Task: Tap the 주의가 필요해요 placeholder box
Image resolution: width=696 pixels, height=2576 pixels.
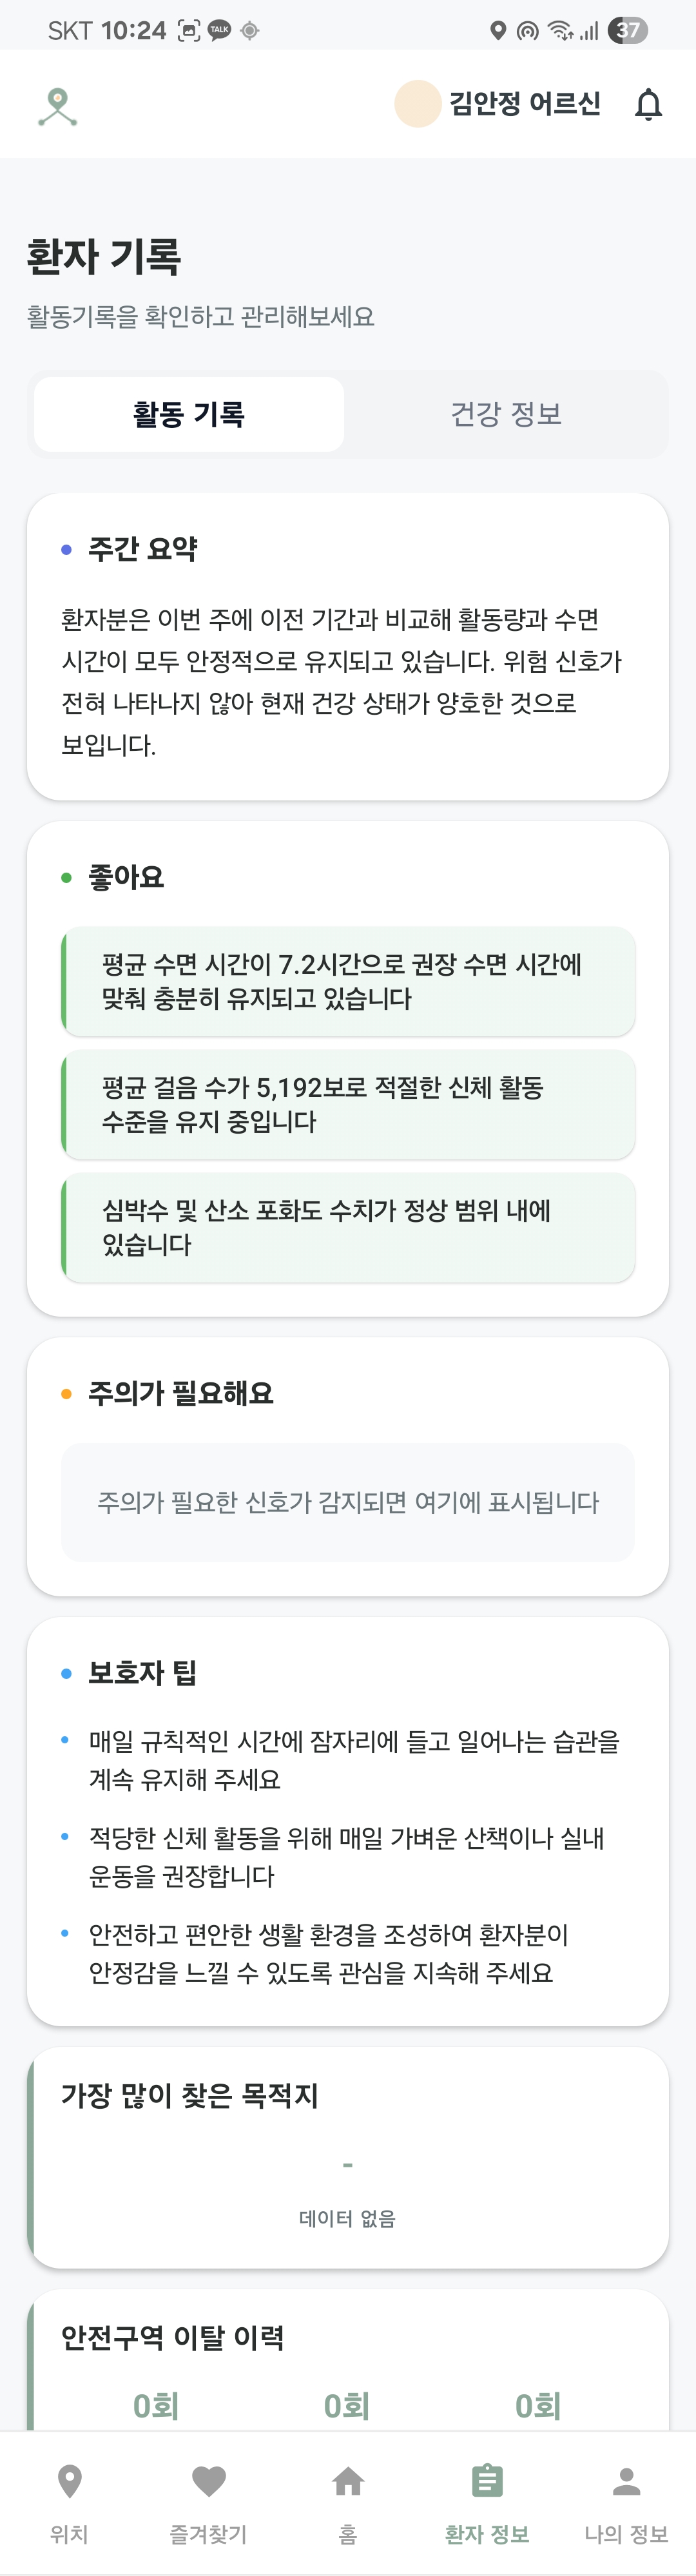Action: 347,1502
